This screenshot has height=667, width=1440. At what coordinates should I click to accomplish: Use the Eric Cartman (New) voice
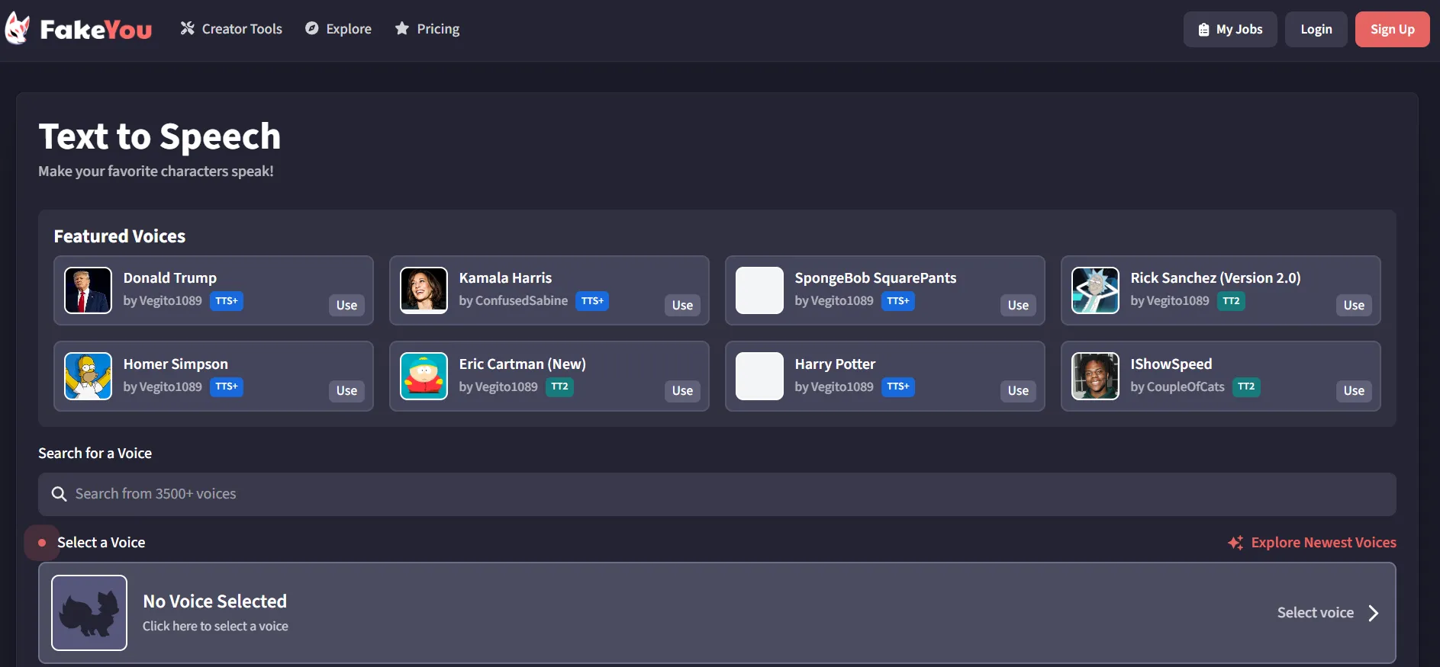click(682, 390)
